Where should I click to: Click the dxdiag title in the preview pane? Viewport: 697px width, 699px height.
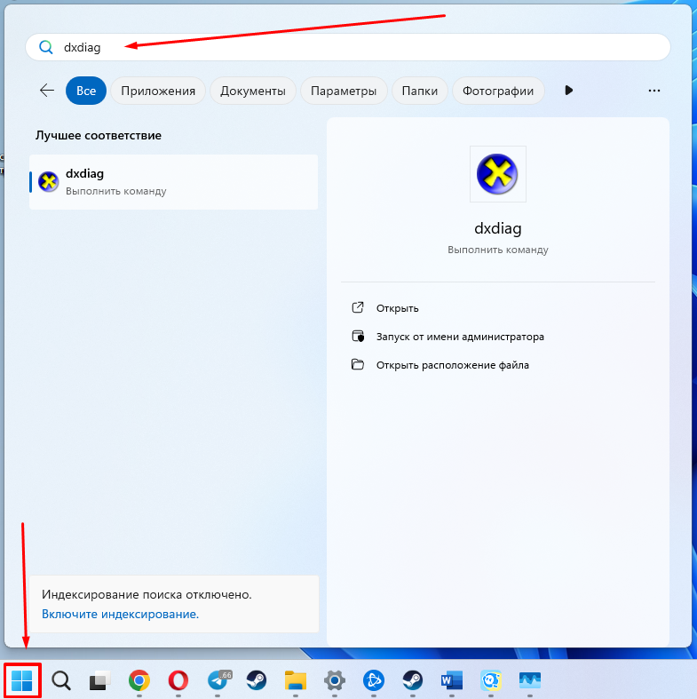point(498,228)
